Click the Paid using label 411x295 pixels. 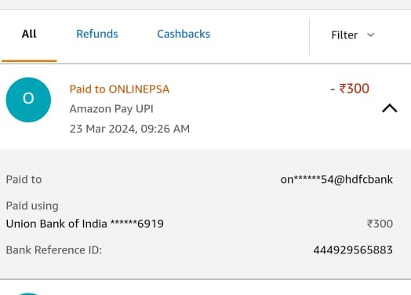pos(32,206)
